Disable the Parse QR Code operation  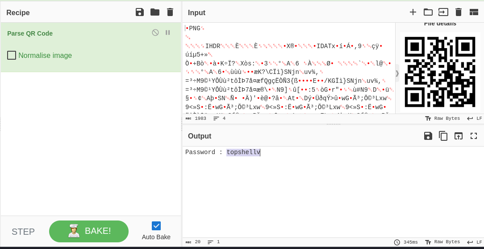coord(155,33)
